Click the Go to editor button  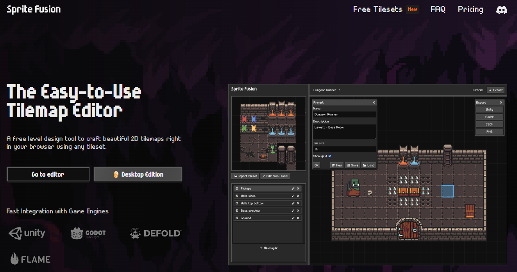pyautogui.click(x=48, y=174)
